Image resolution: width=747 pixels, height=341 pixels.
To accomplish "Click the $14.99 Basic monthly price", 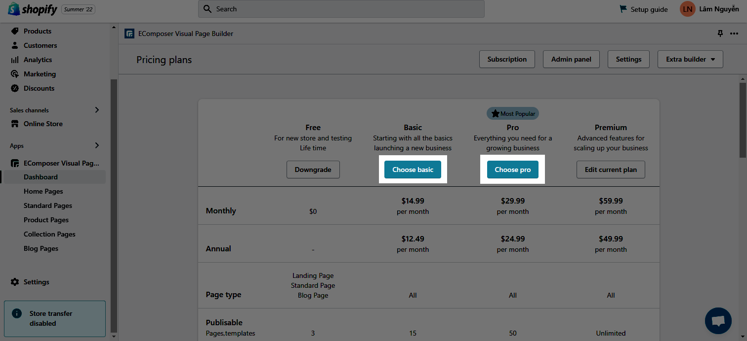I will tap(413, 201).
